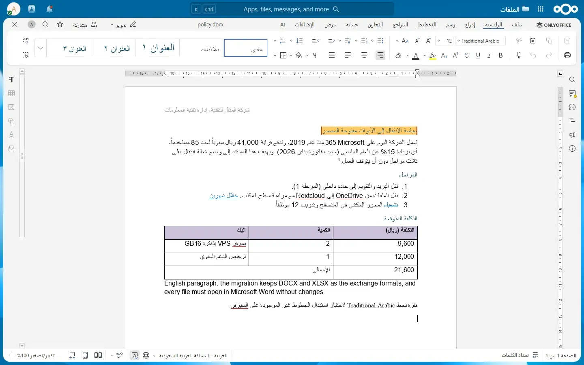Increase font size with the larger A icon
Screen dimensions: 584x365
tap(428, 41)
